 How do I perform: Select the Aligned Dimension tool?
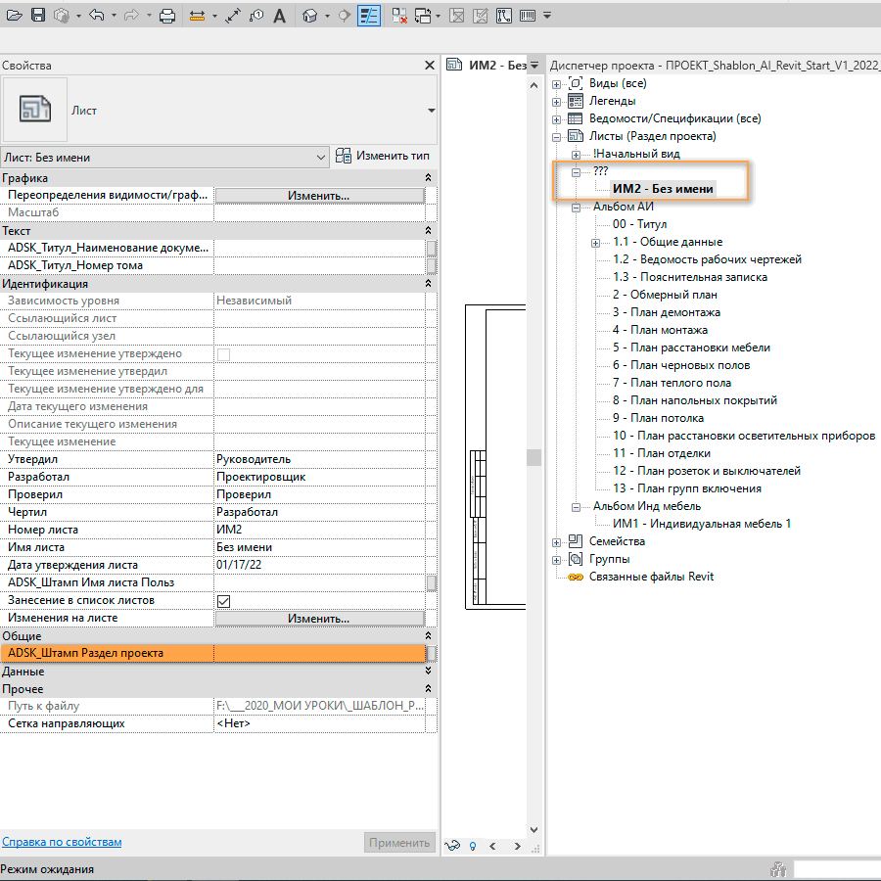click(233, 16)
